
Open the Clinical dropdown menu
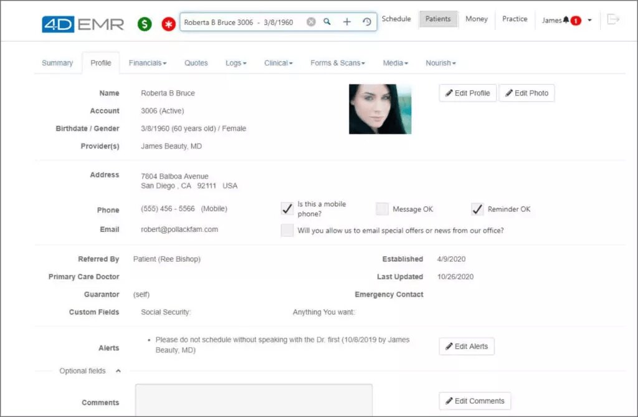[278, 63]
